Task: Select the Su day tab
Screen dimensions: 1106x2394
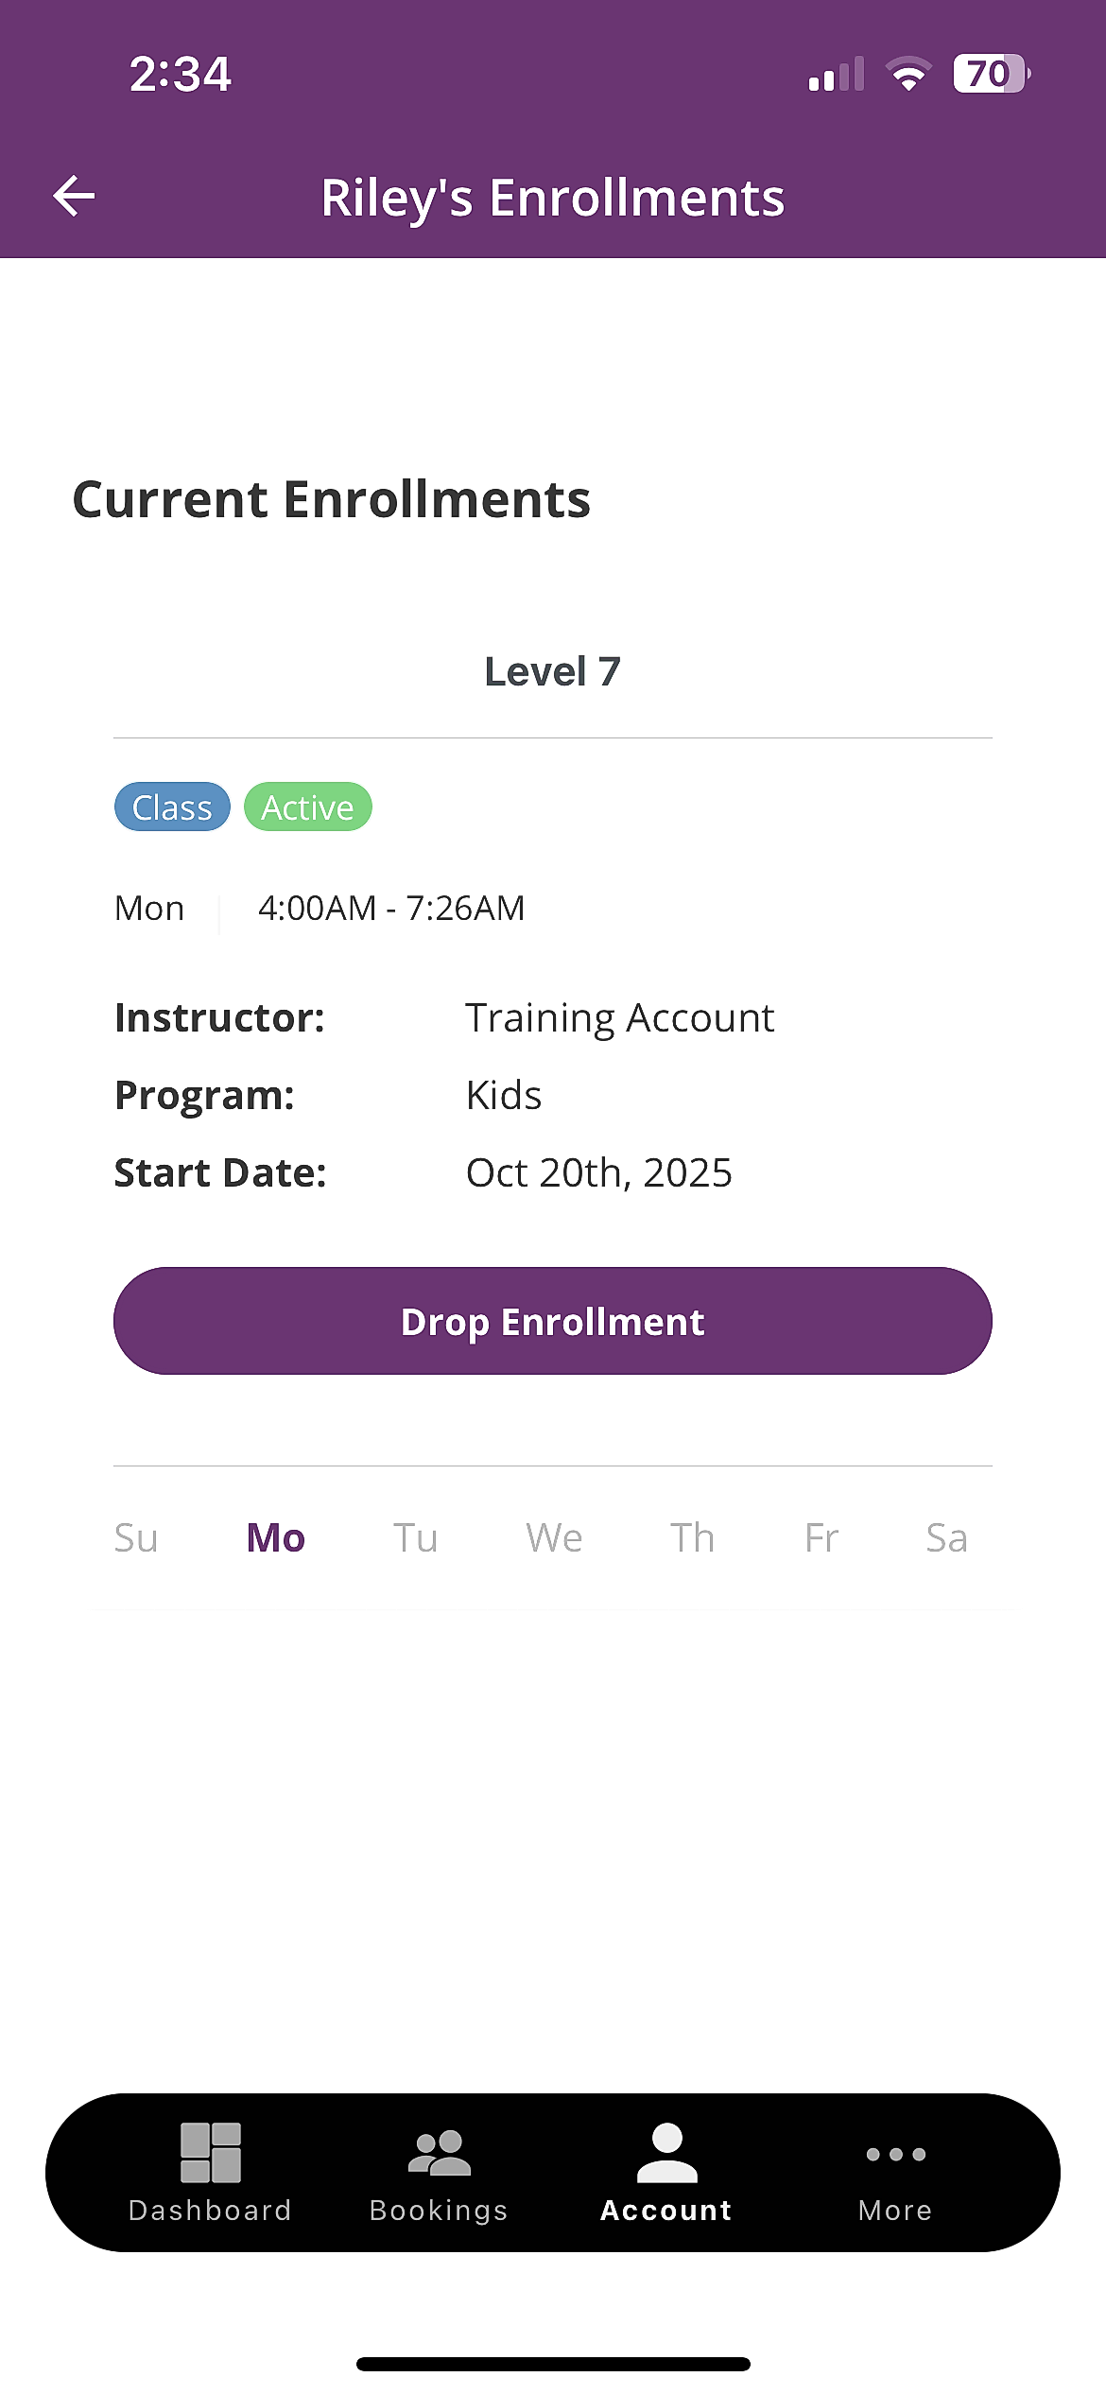Action: point(136,1538)
